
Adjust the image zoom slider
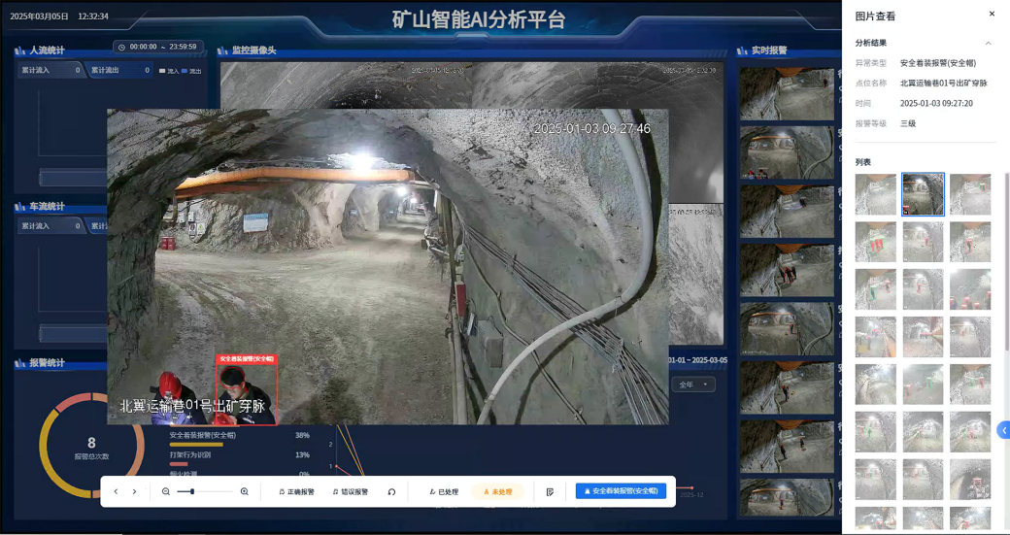point(192,492)
